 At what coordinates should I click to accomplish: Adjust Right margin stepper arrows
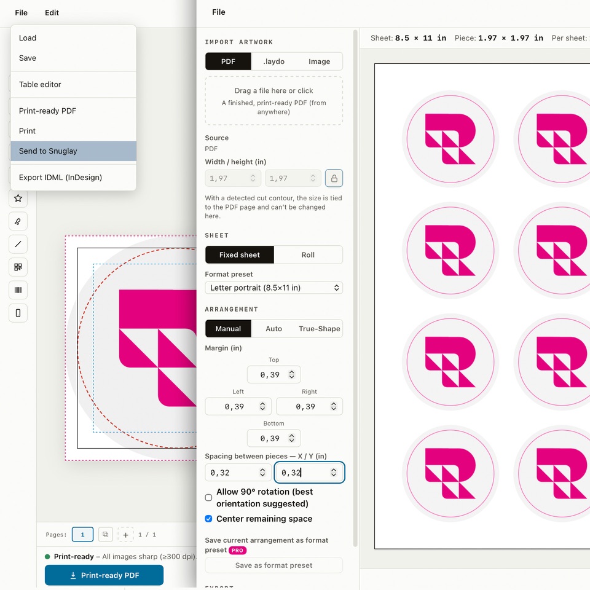(x=333, y=406)
